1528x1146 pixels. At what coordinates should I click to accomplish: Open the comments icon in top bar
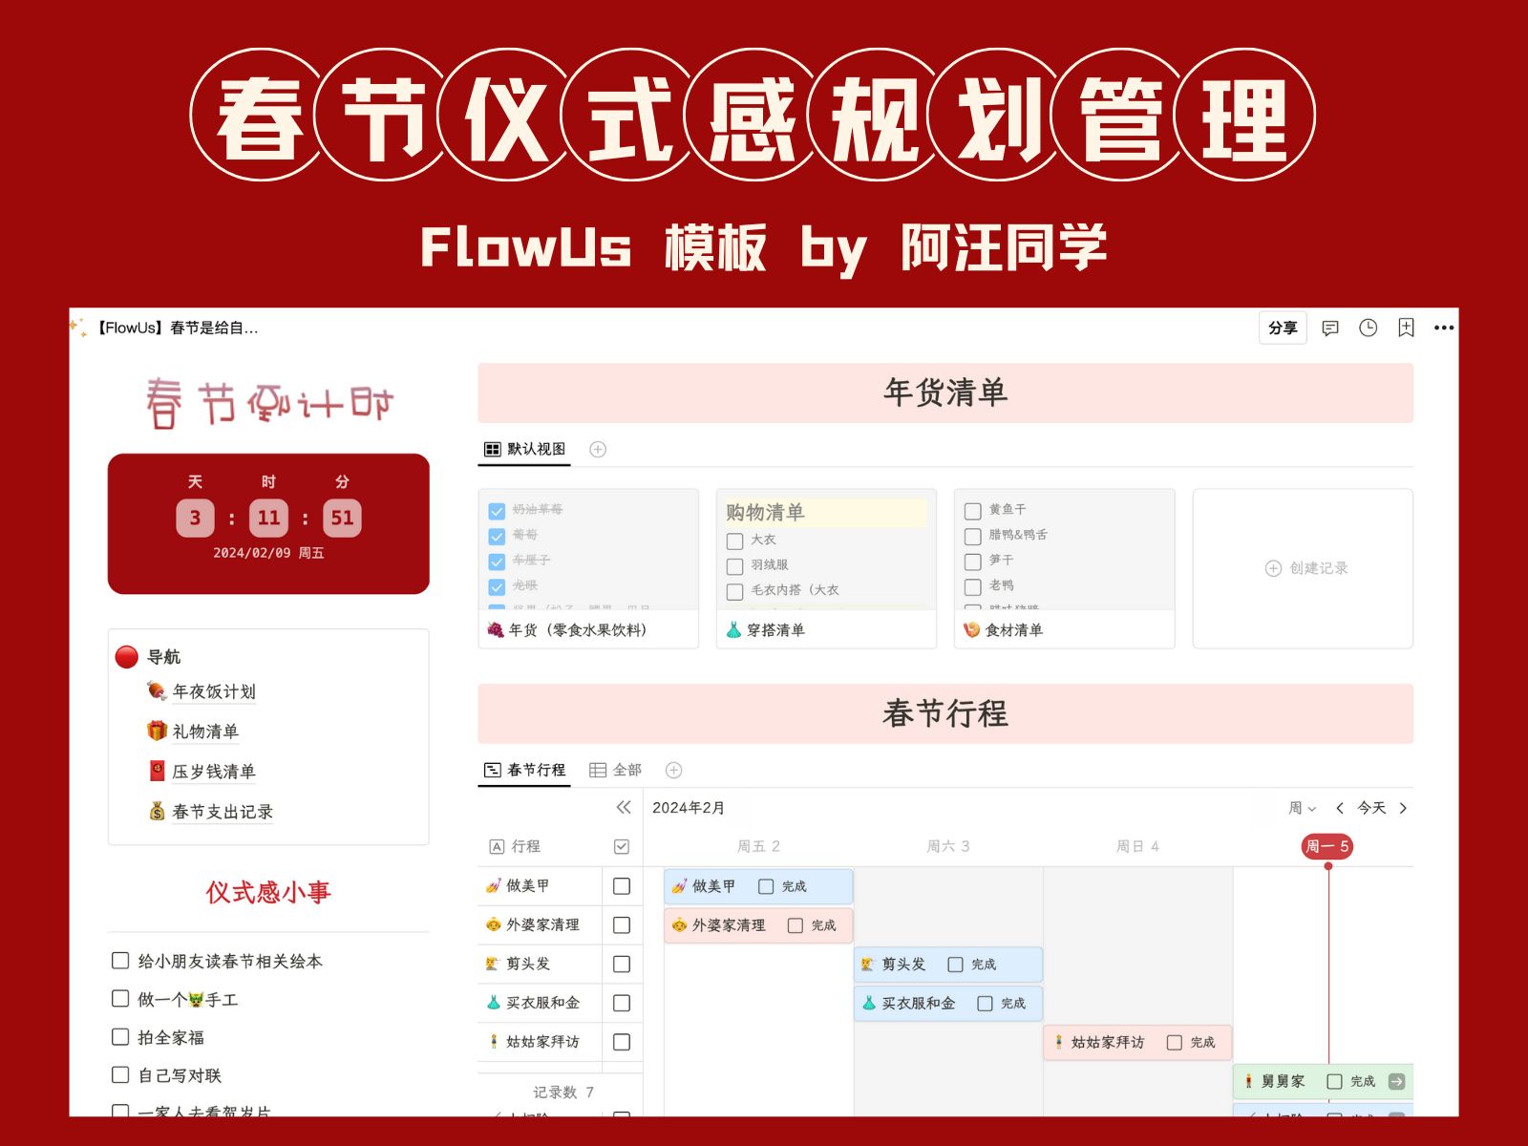pos(1329,328)
